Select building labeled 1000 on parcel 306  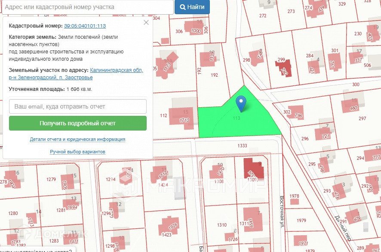pyautogui.click(x=194, y=28)
